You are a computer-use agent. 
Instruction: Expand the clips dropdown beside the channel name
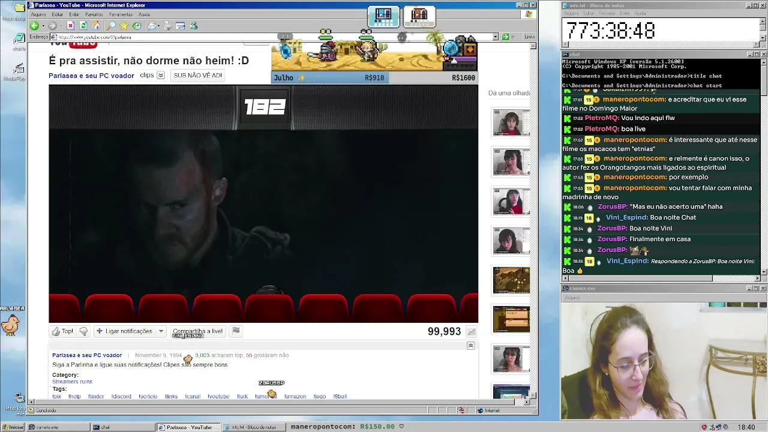(161, 76)
